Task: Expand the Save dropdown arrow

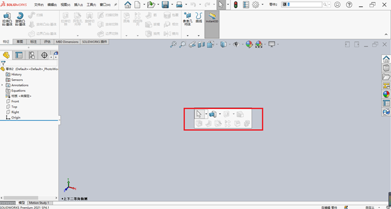Action: tap(172, 4)
